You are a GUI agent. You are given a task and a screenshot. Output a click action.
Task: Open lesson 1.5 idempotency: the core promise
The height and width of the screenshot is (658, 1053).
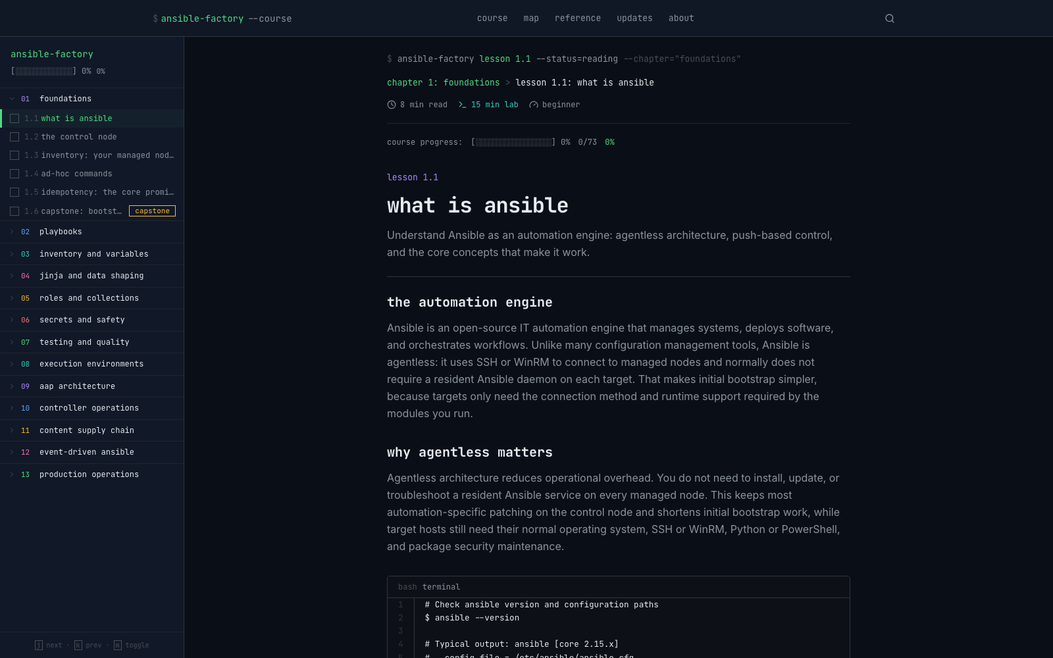click(x=107, y=192)
